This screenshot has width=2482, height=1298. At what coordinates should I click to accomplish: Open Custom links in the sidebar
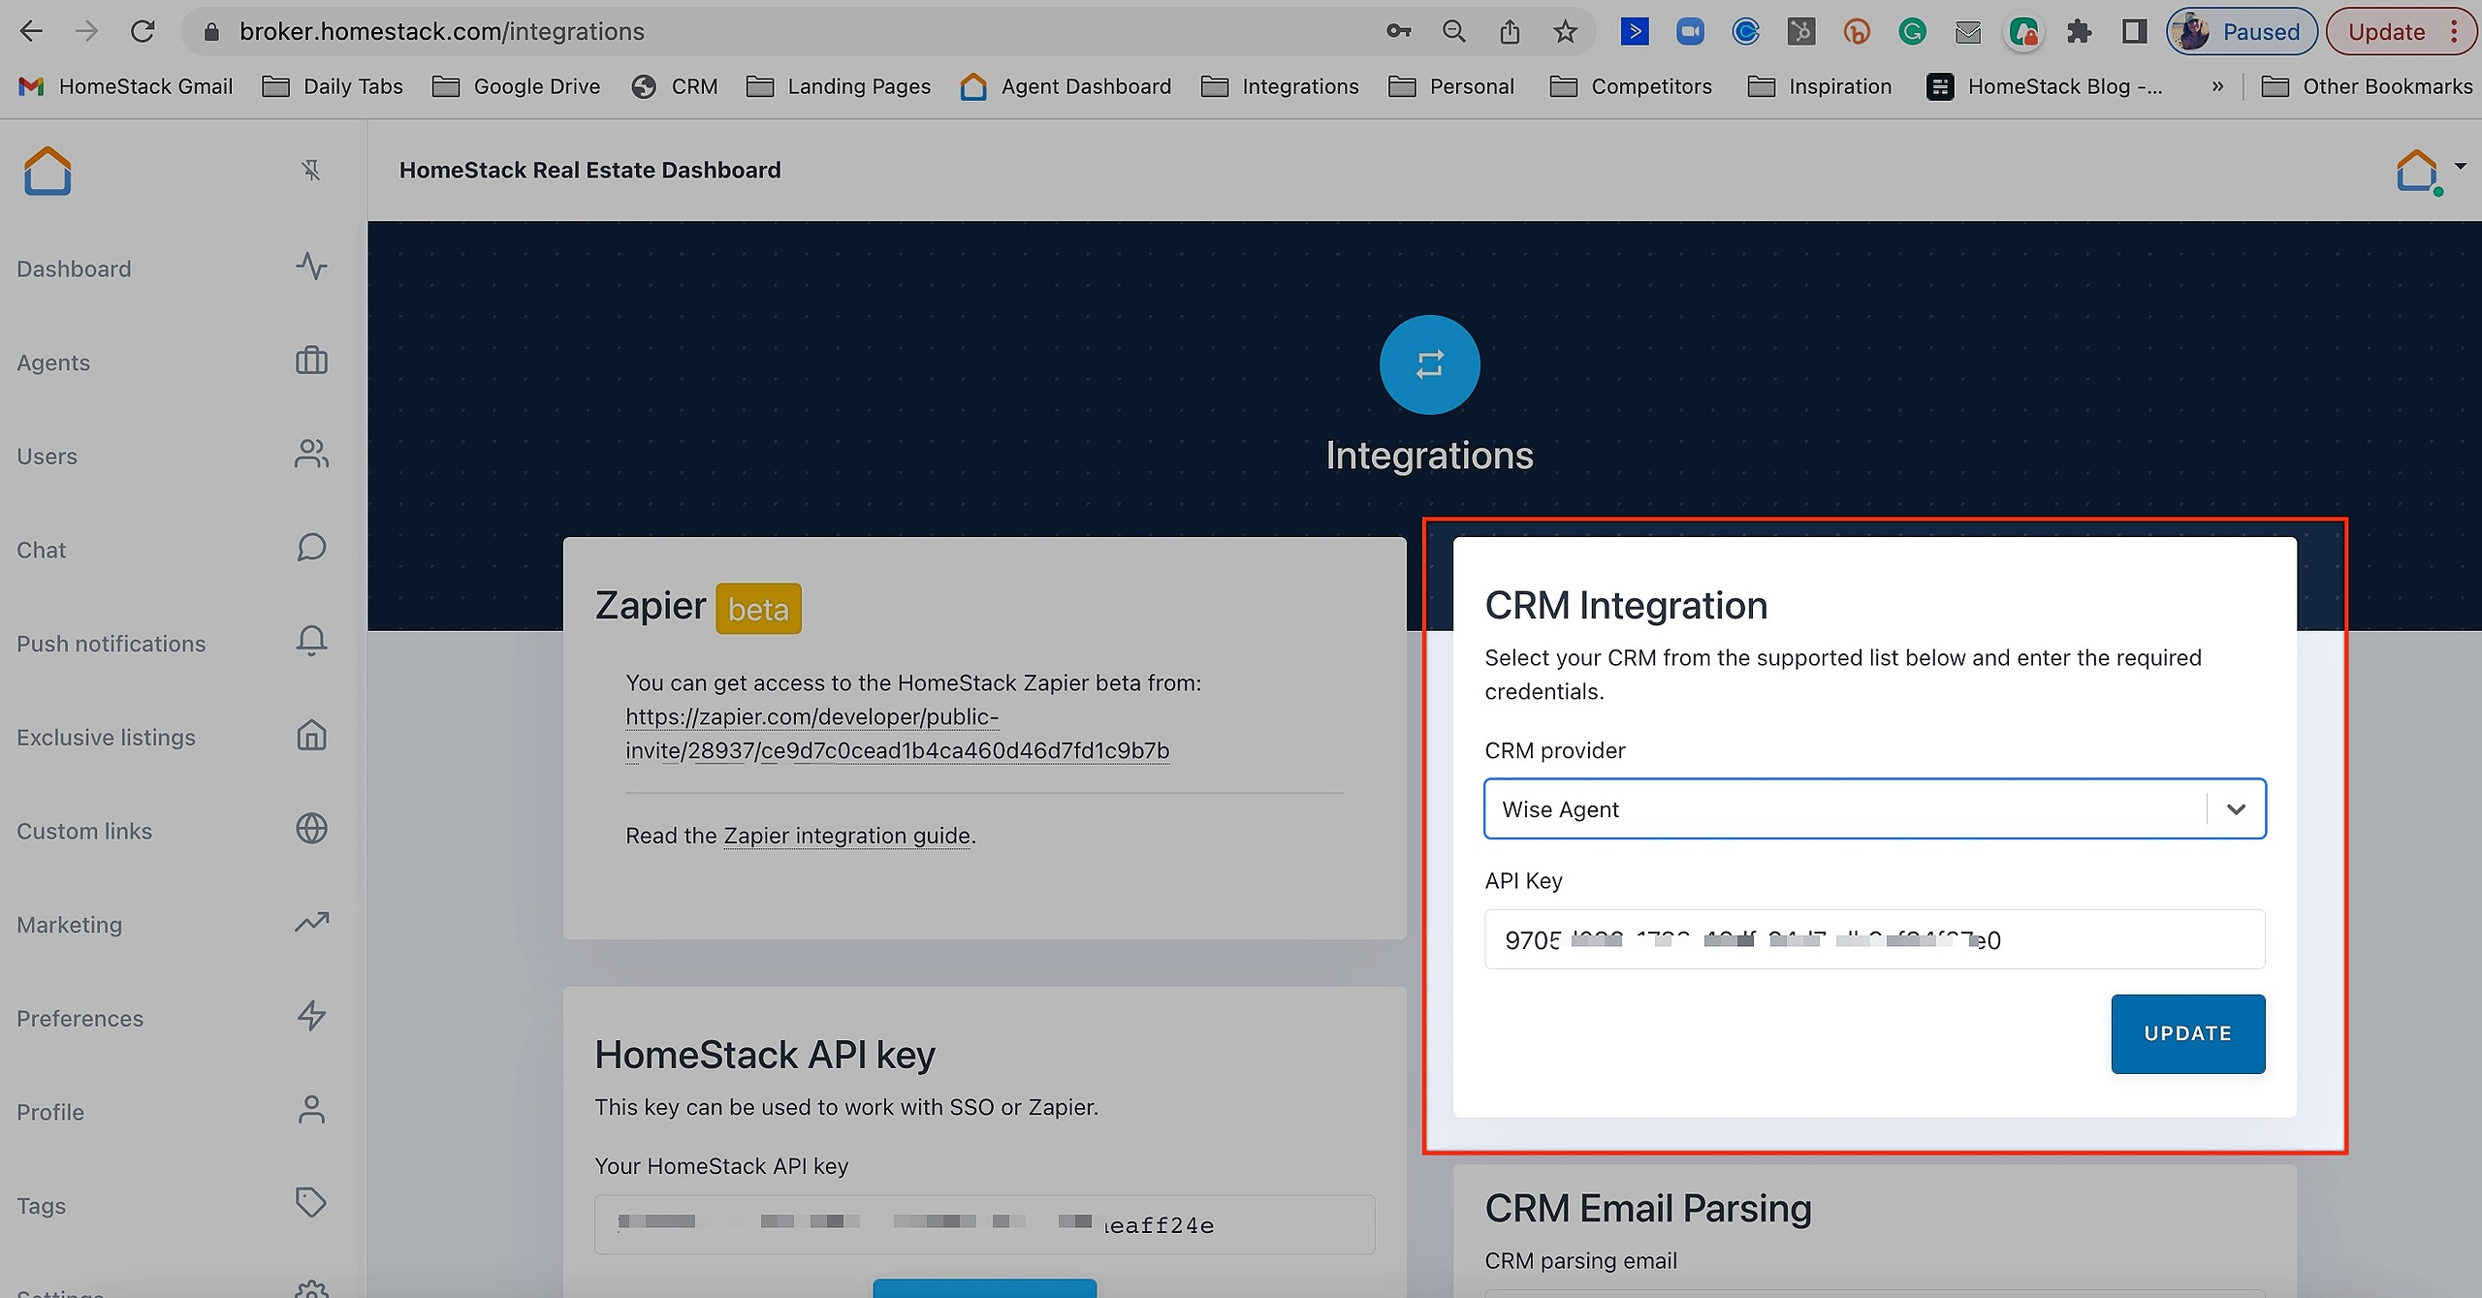point(84,832)
